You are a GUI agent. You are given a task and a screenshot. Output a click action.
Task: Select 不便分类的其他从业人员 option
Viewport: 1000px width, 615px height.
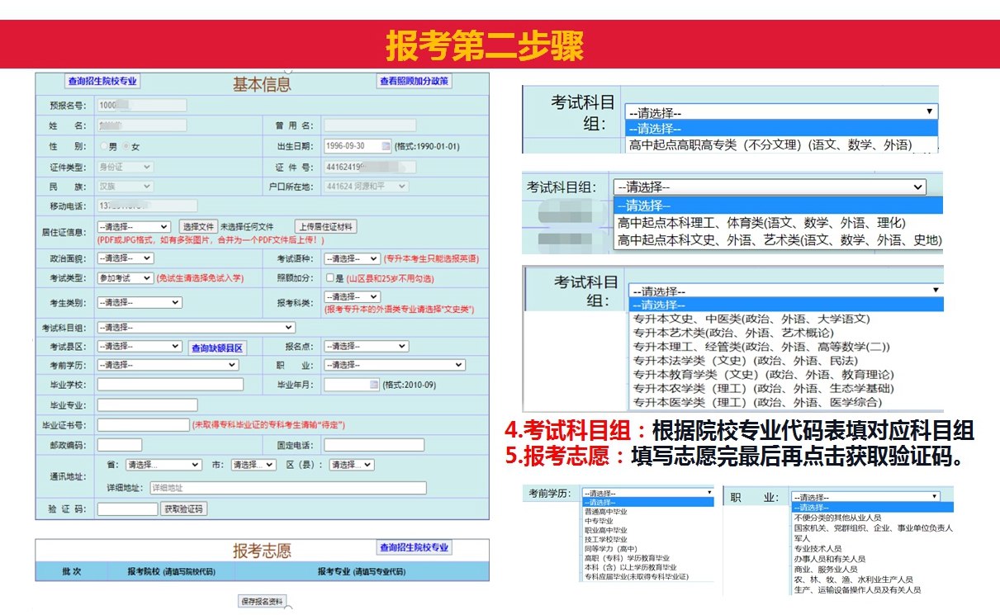[838, 518]
